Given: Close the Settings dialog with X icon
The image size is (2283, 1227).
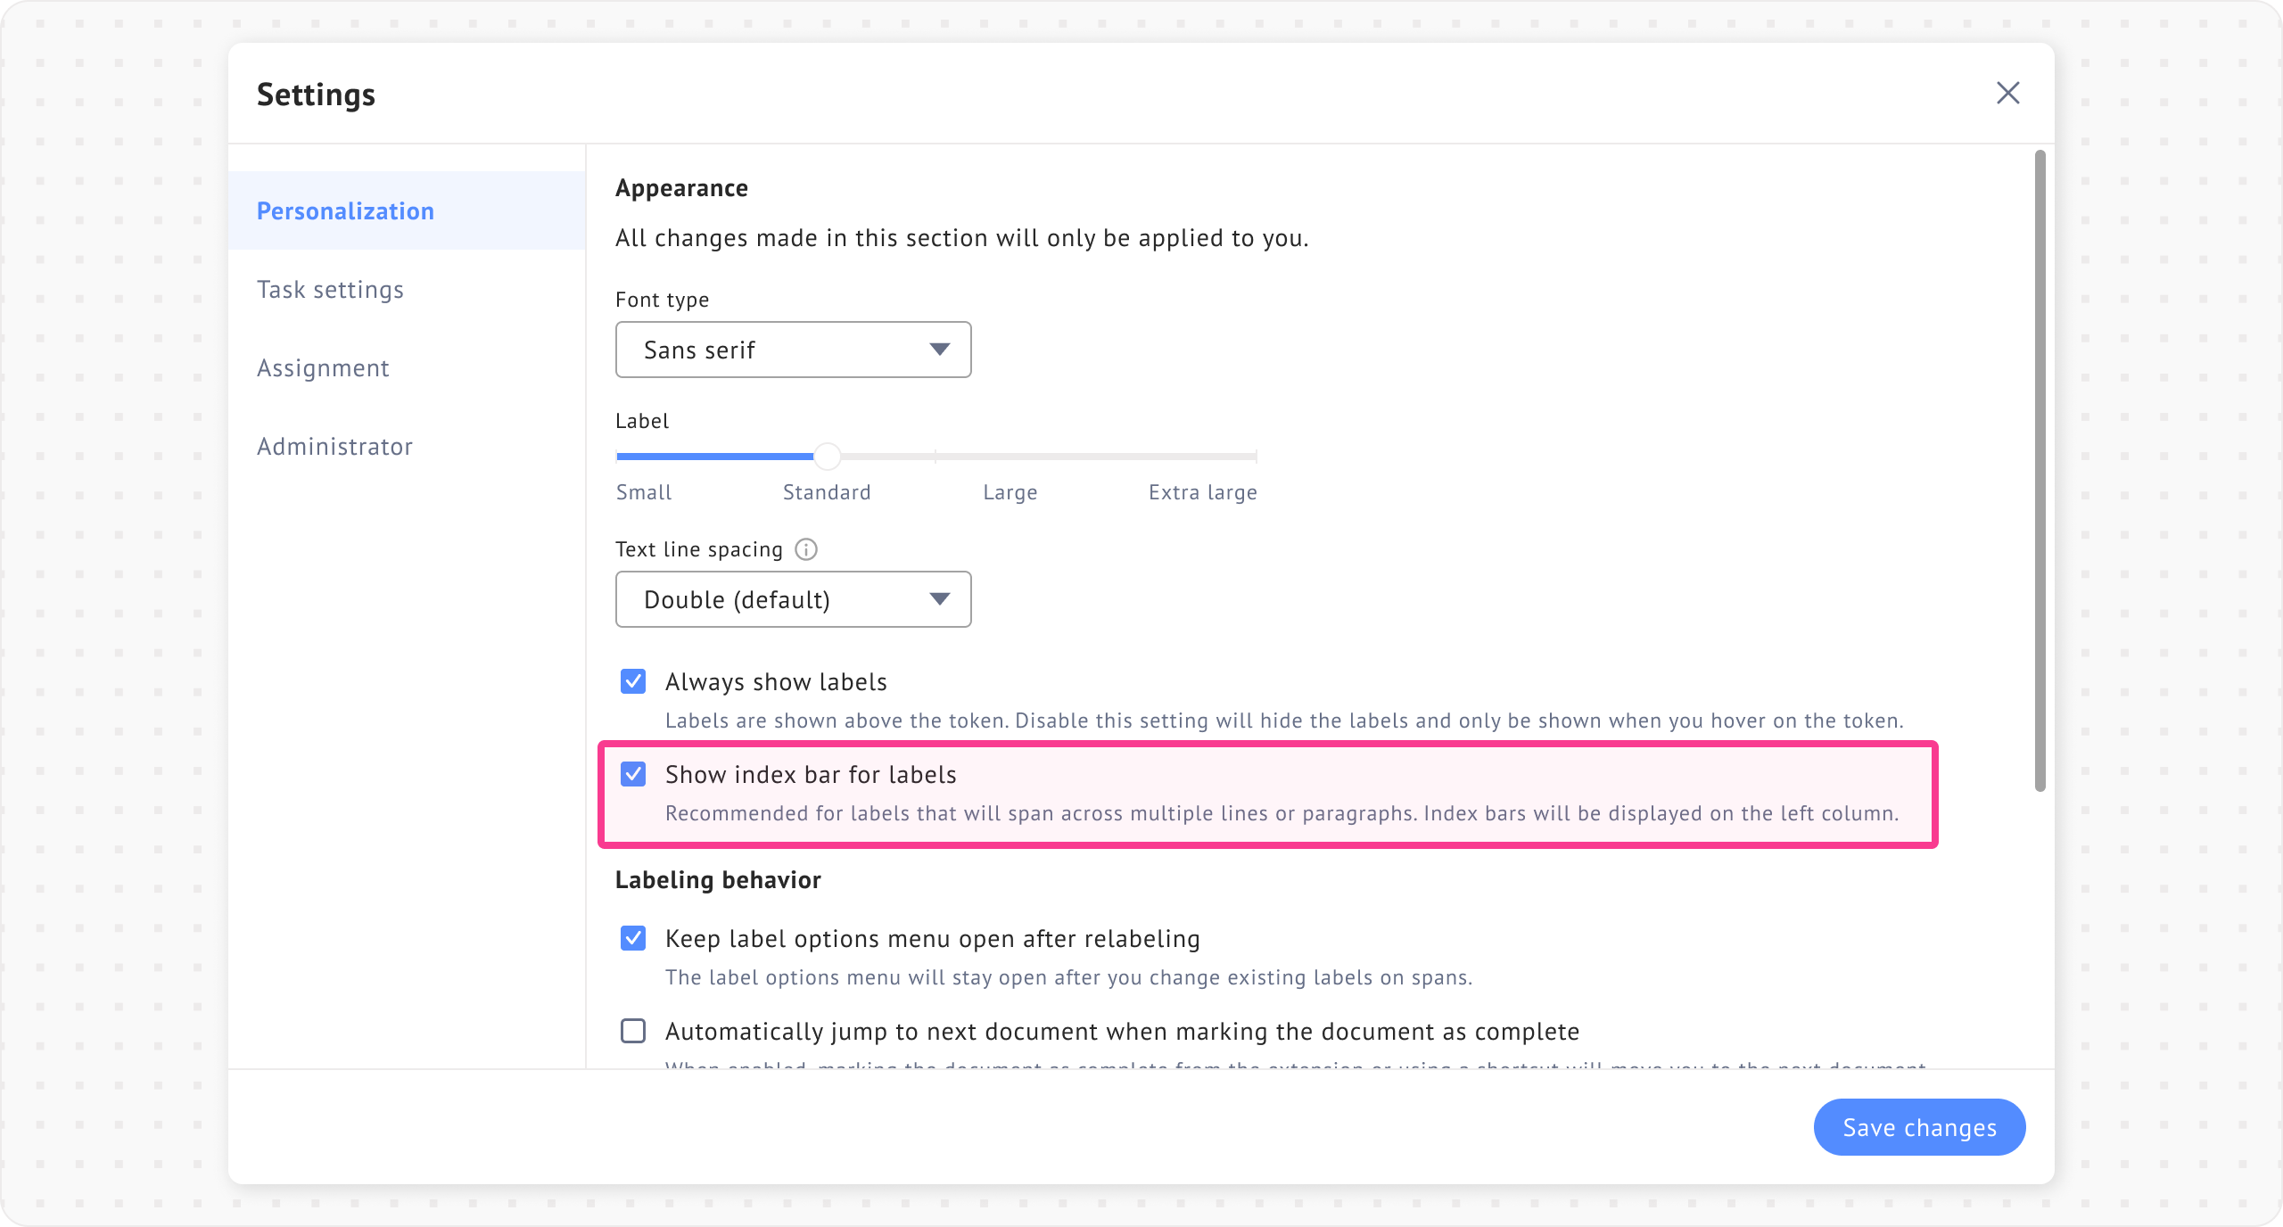Looking at the screenshot, I should 2007,93.
